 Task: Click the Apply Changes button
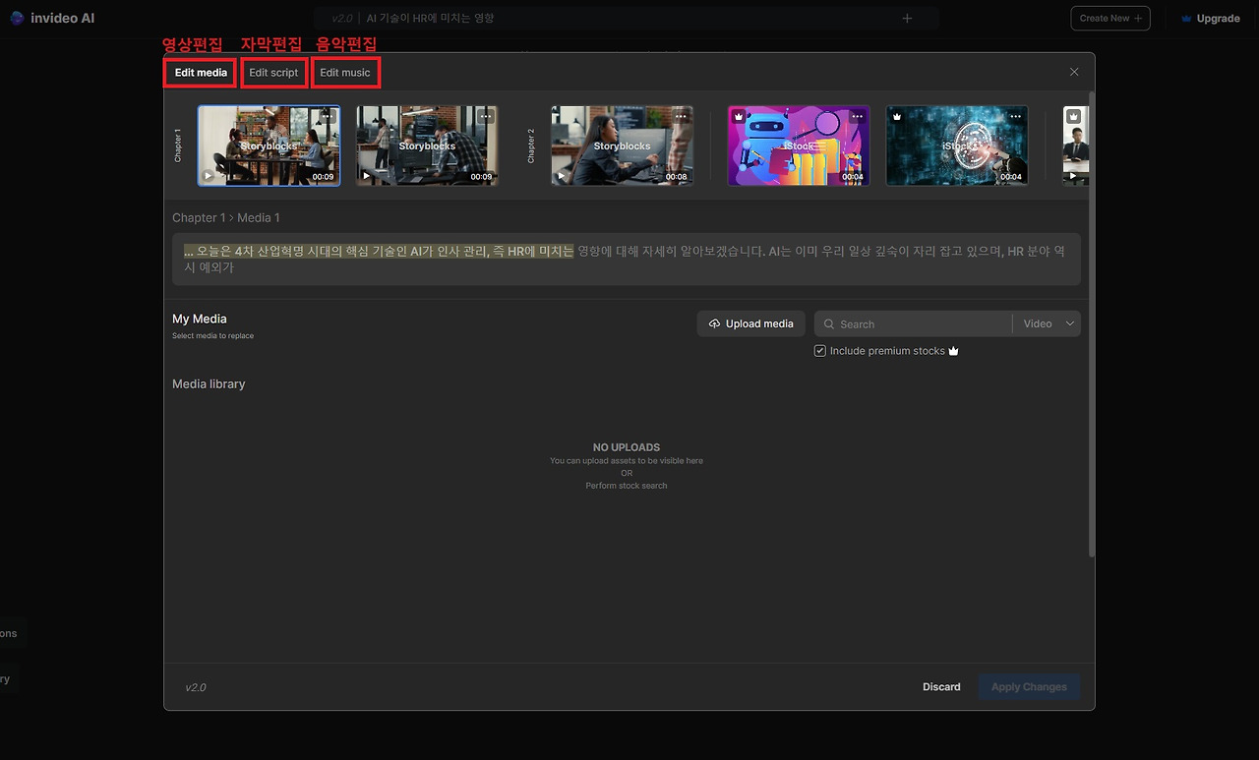click(1029, 687)
